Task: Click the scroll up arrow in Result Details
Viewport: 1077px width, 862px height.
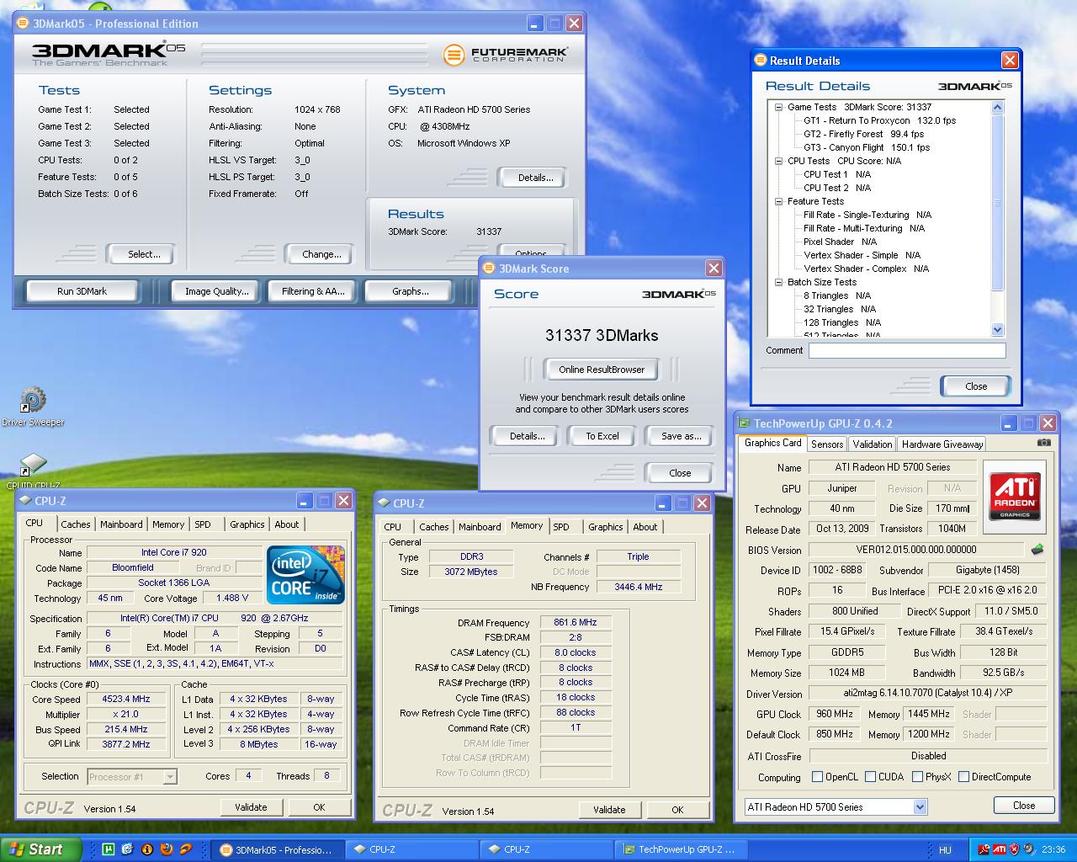Action: (998, 108)
